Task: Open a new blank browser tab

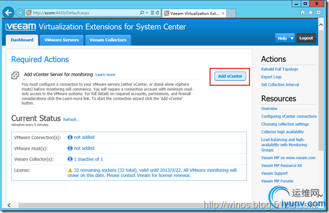Action: click(x=231, y=13)
